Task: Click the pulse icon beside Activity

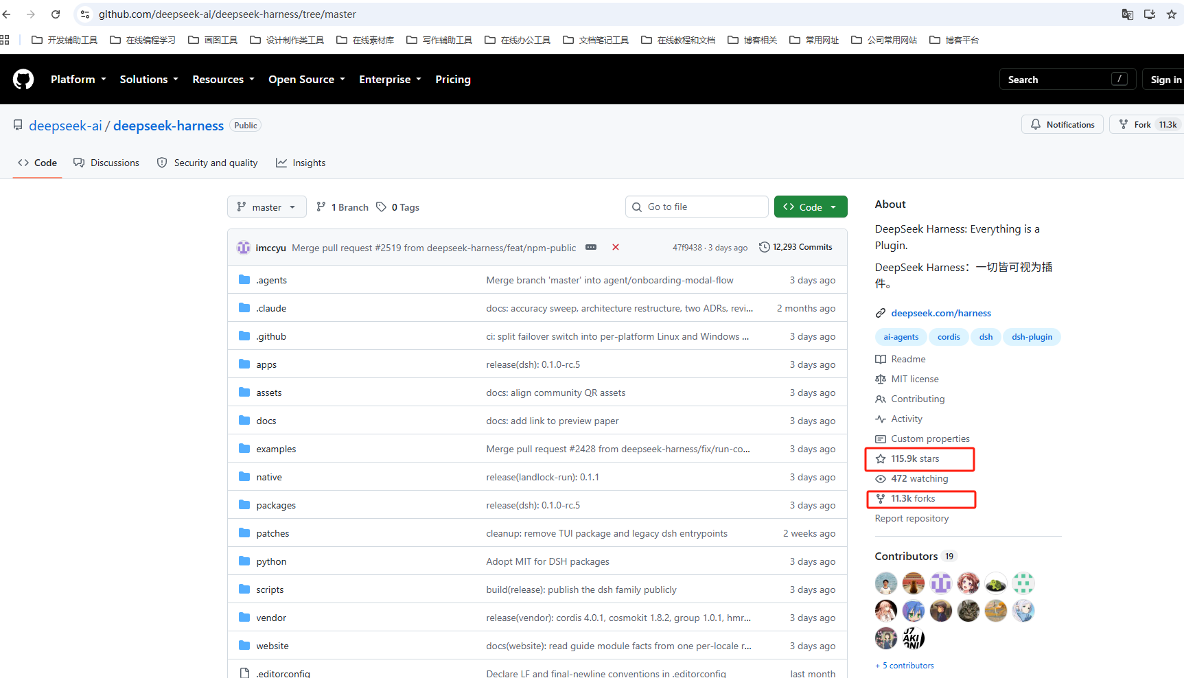Action: coord(881,419)
